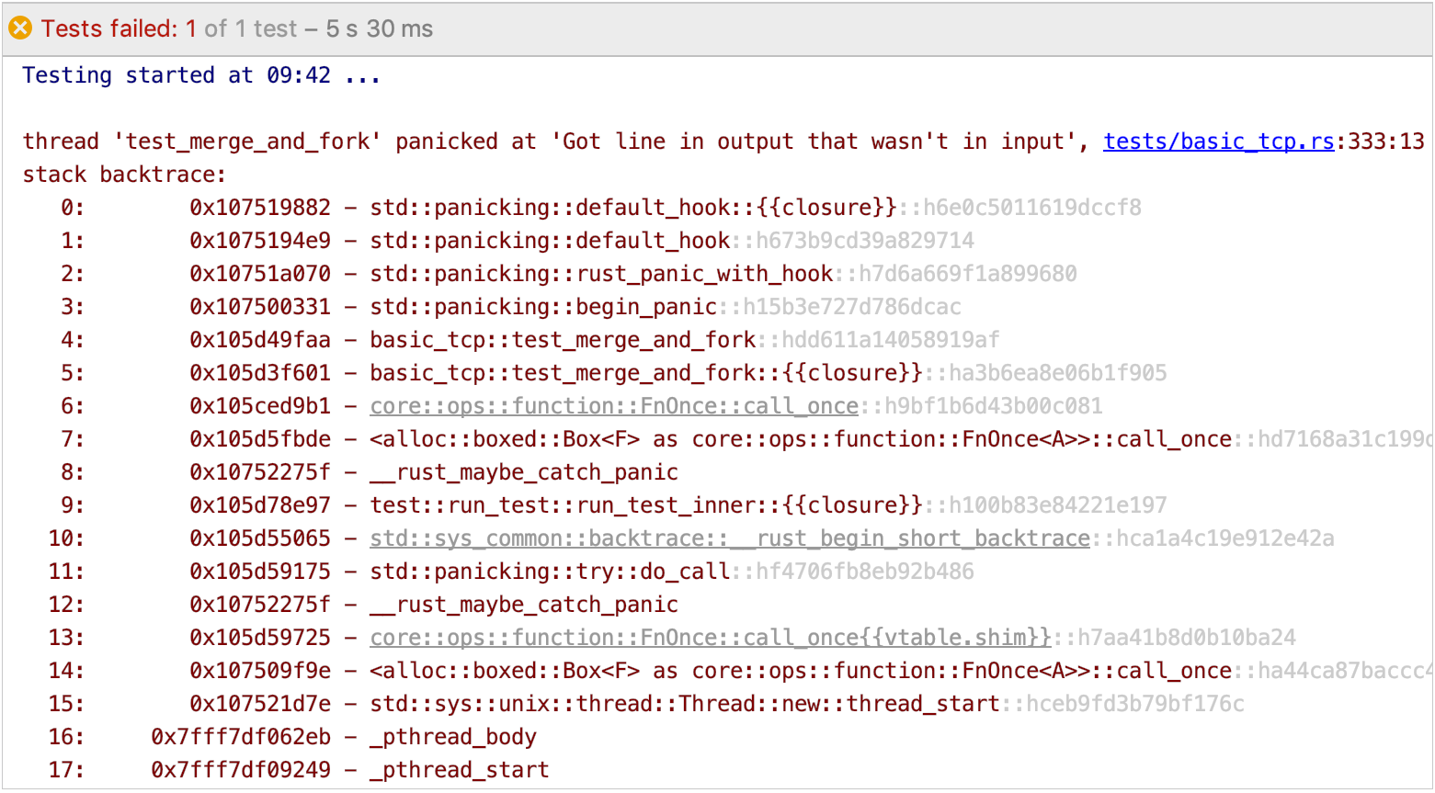1435x793 pixels.
Task: Follow the core::ops::function::FnOnce::call_once hyperlink
Action: click(x=614, y=405)
